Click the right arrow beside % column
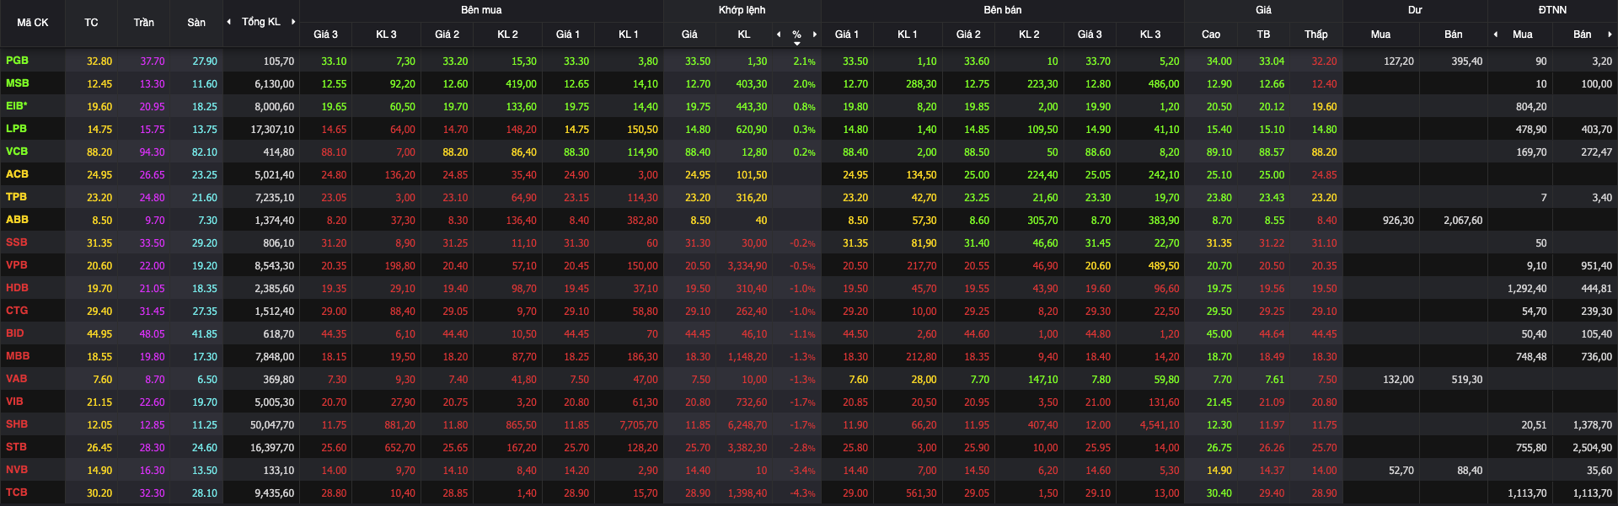 (x=815, y=35)
